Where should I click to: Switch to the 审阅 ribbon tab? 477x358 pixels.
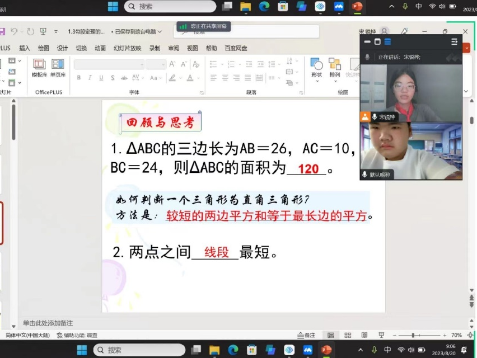(x=174, y=48)
